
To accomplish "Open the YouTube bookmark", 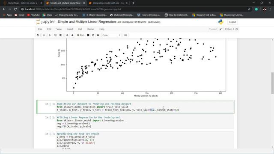I will tap(33, 15).
